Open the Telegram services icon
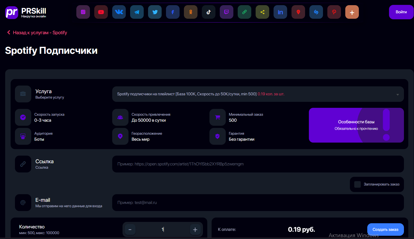This screenshot has height=239, width=414. 137,12
